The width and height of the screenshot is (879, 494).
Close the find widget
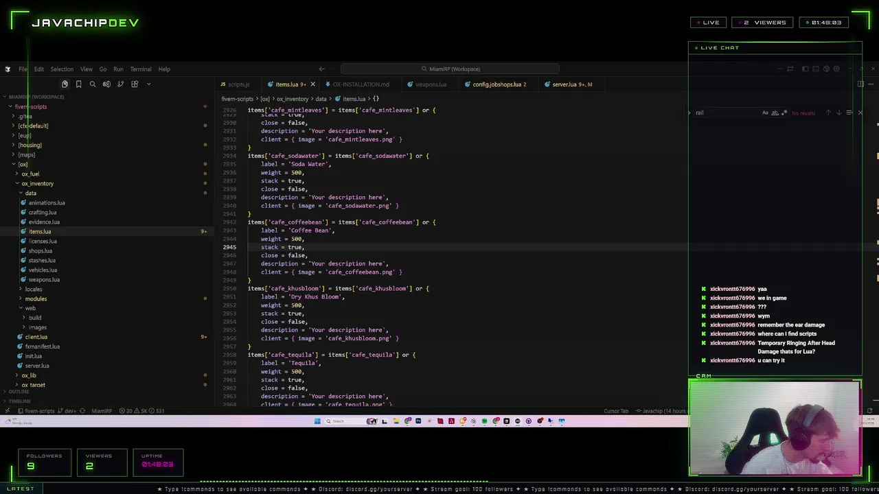tap(860, 113)
